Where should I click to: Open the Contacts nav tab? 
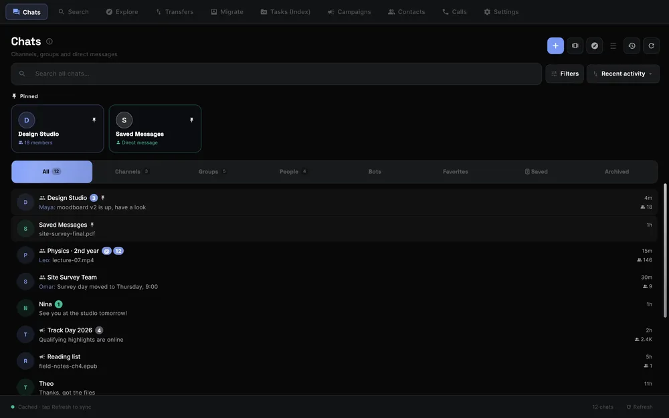pyautogui.click(x=406, y=12)
